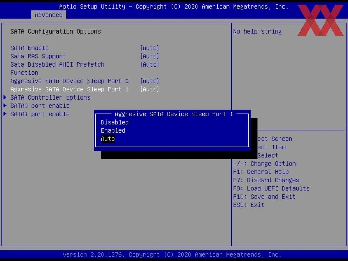
Task: Open SATA0 port enable submenu
Action: tap(40, 106)
